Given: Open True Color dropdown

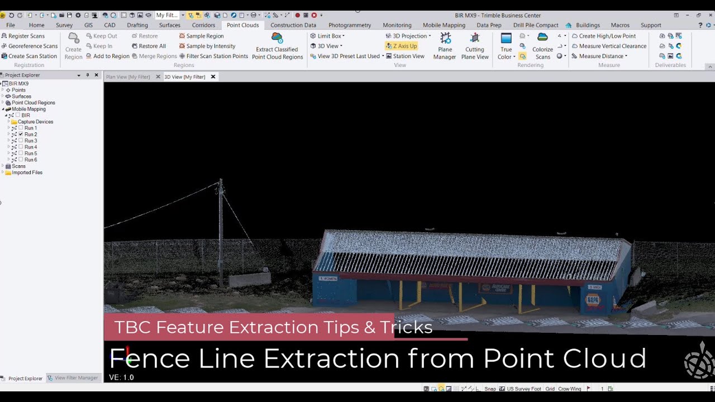Looking at the screenshot, I should pyautogui.click(x=506, y=53).
